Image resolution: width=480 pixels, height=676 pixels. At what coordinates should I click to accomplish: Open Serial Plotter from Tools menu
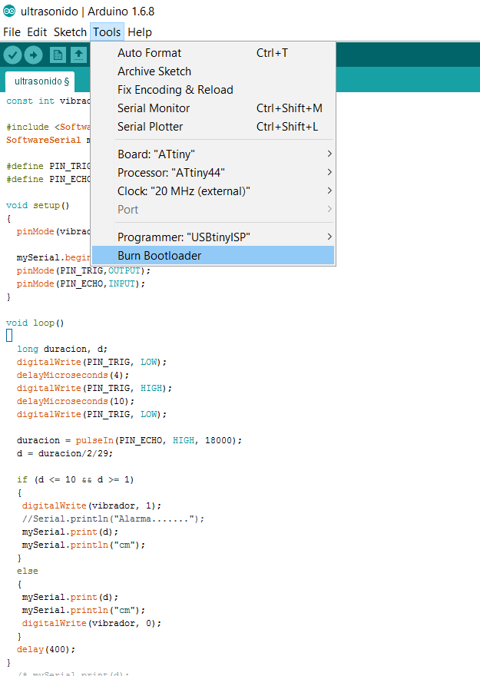coord(214,128)
